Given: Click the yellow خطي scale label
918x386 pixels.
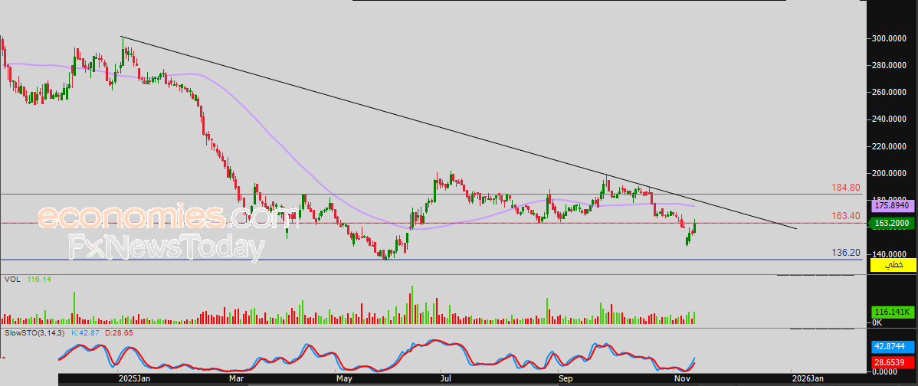Looking at the screenshot, I should pos(893,264).
